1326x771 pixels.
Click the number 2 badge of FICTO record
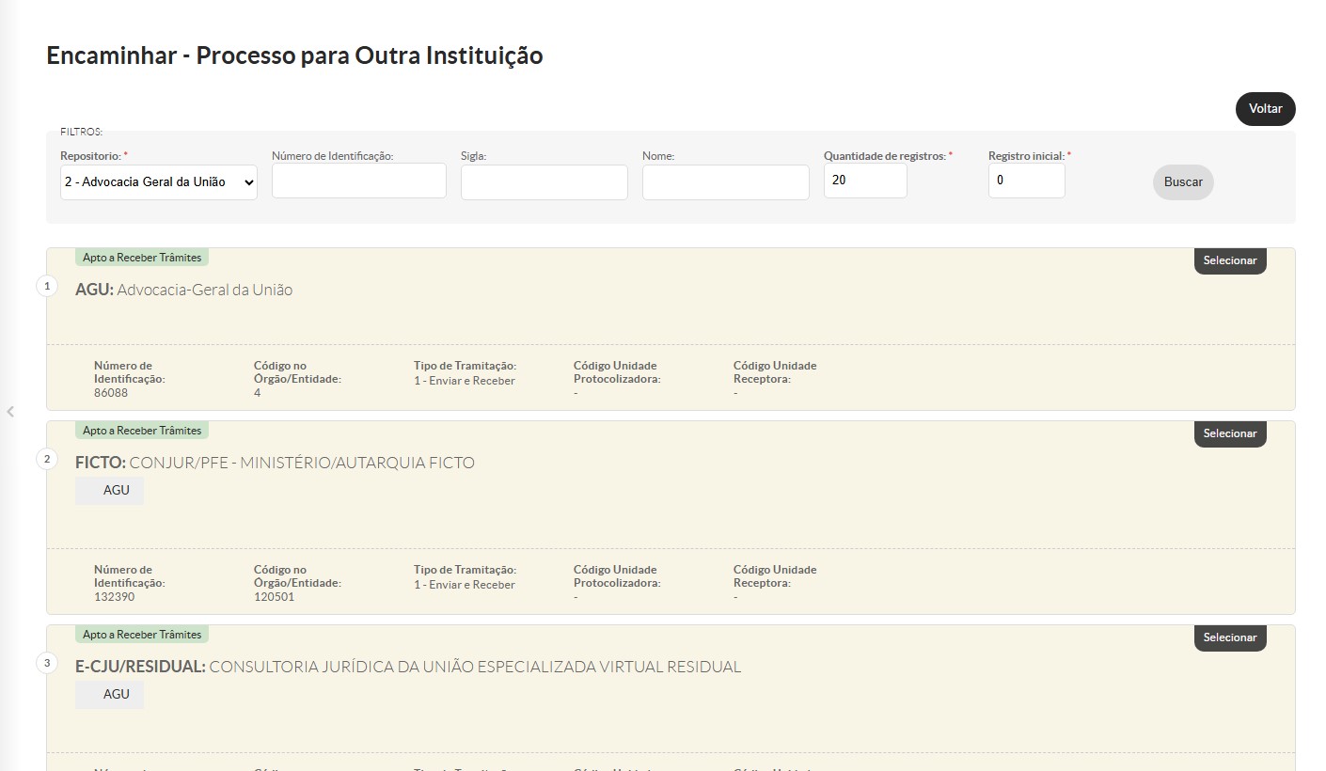pos(47,459)
